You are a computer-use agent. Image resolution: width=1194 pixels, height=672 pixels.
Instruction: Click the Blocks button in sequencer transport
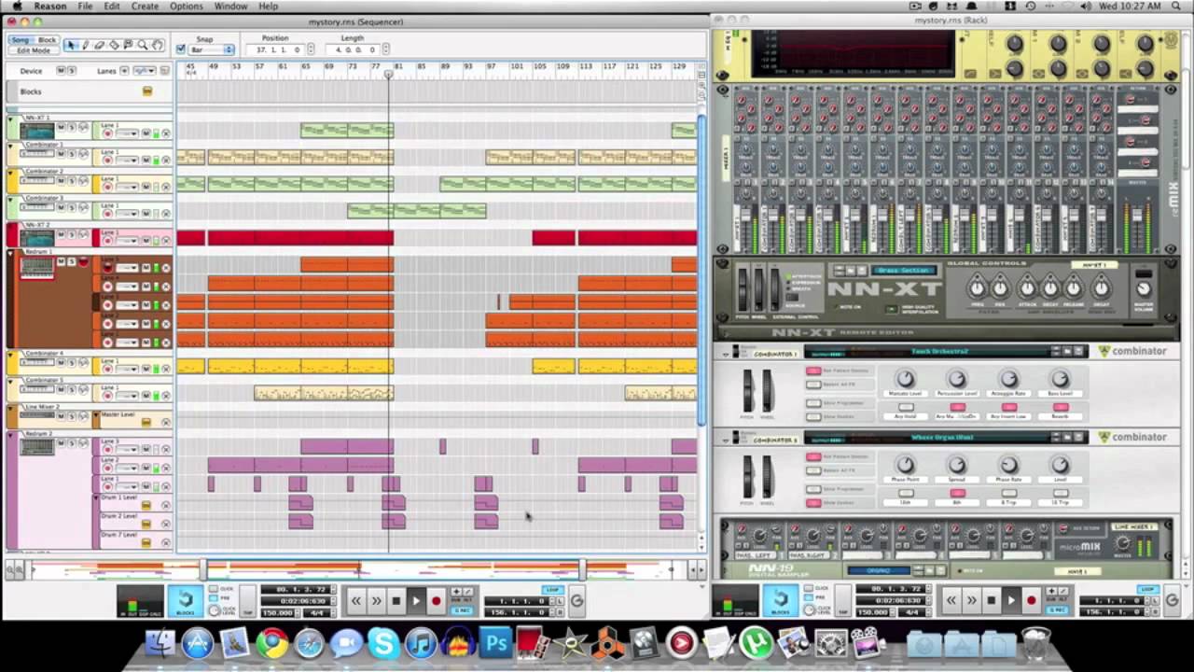(185, 601)
